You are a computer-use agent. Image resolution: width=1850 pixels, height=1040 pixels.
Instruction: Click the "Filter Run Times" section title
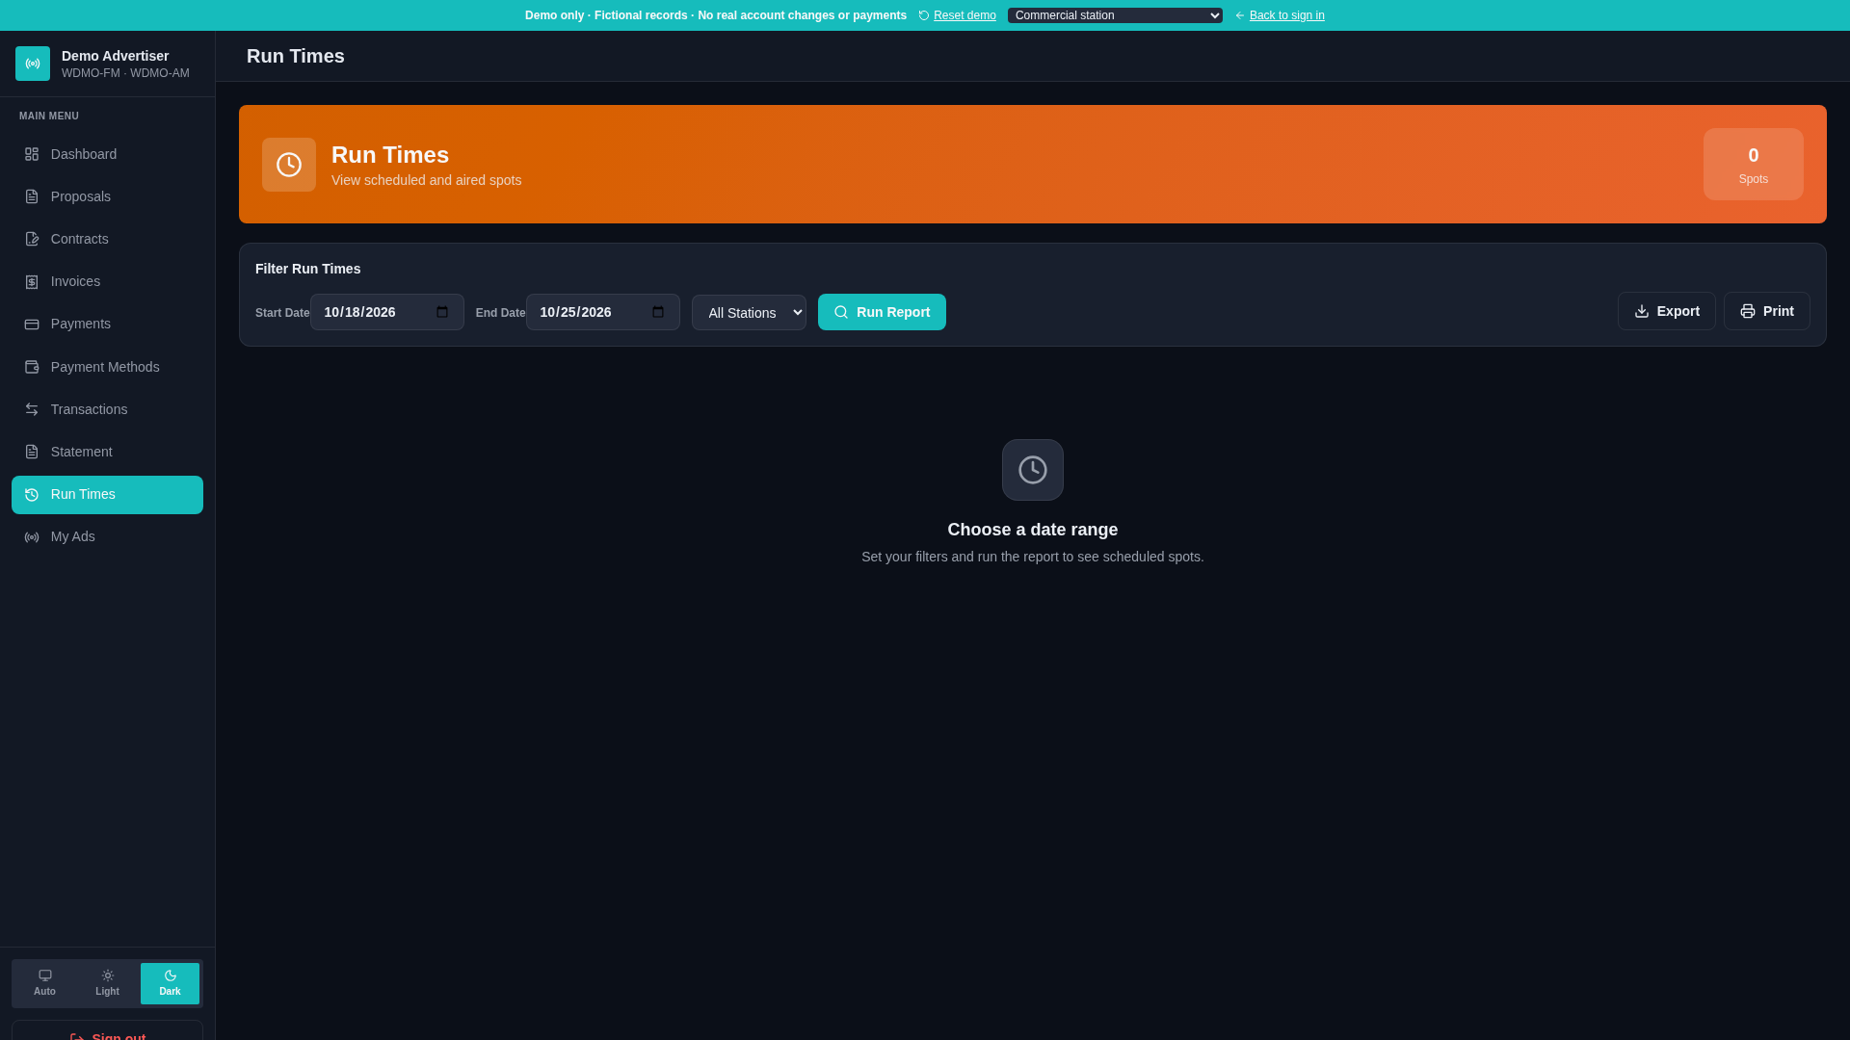tap(307, 269)
